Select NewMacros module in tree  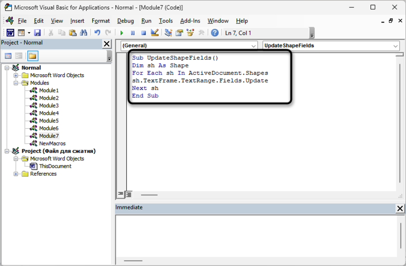(52, 143)
